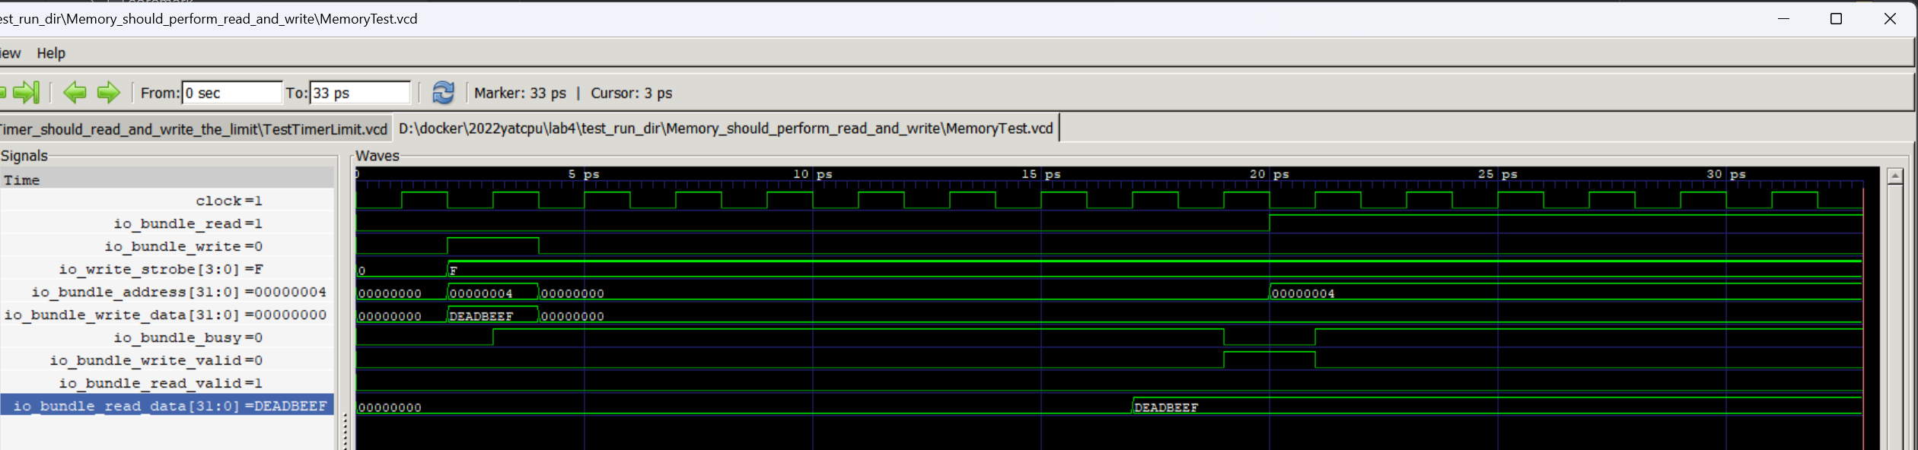Maximize the GTKWave window
1918x450 pixels.
1835,19
